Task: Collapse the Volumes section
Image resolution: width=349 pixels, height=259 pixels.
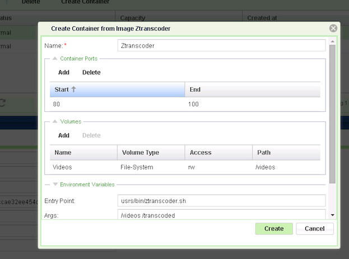Action: pos(55,121)
